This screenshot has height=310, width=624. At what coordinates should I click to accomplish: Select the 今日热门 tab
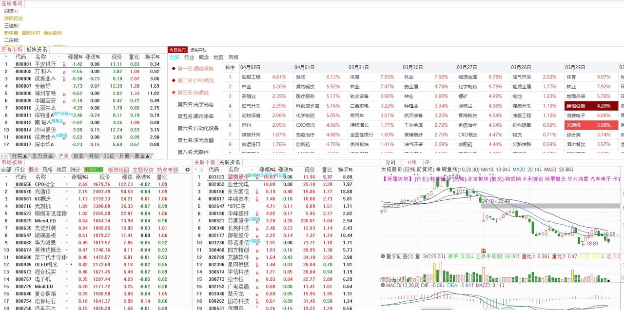(177, 50)
